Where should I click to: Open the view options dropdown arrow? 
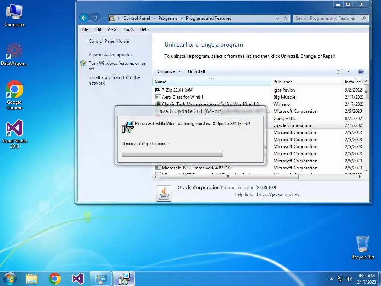pyautogui.click(x=349, y=71)
